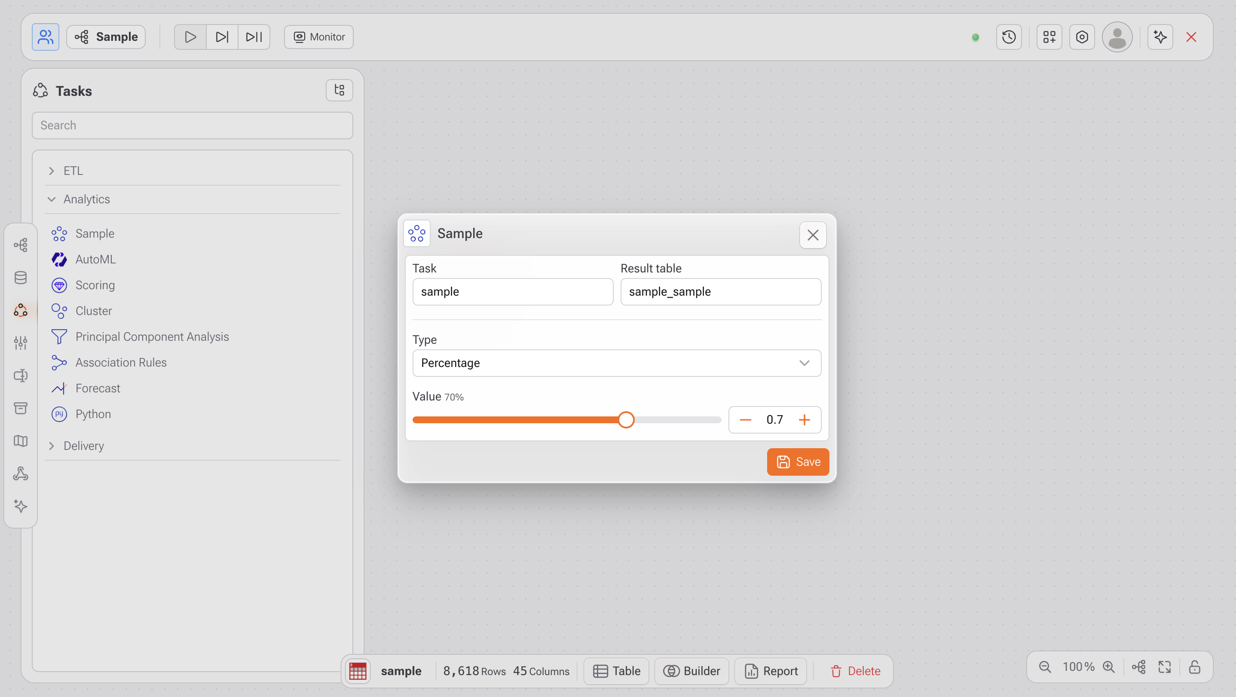This screenshot has width=1236, height=697.
Task: Select the Cluster task icon
Action: click(x=59, y=311)
